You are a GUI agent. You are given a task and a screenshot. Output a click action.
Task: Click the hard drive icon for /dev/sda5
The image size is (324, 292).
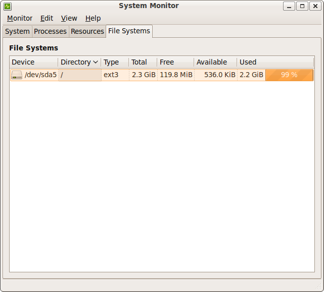pos(17,75)
